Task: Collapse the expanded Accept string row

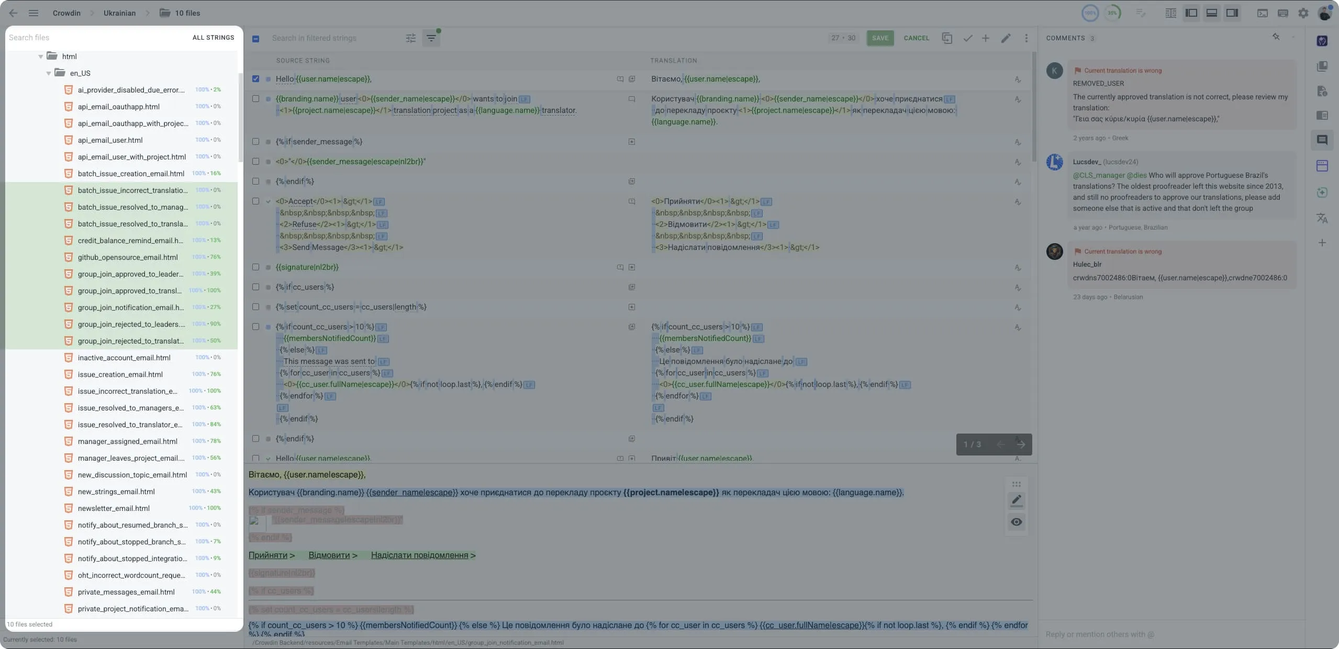Action: (269, 201)
